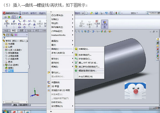Click the save icon in top toolbar
This screenshot has height=113, width=160.
coord(96,13)
